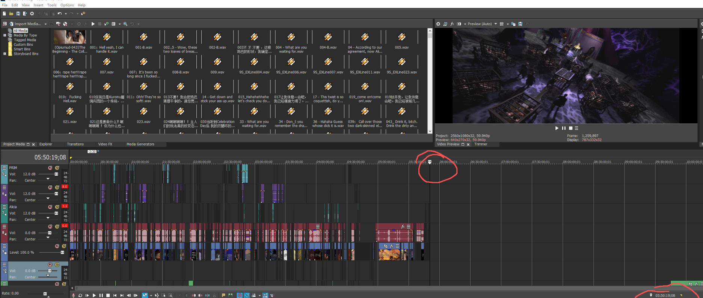Expand the Media By Type tree node

click(5, 35)
